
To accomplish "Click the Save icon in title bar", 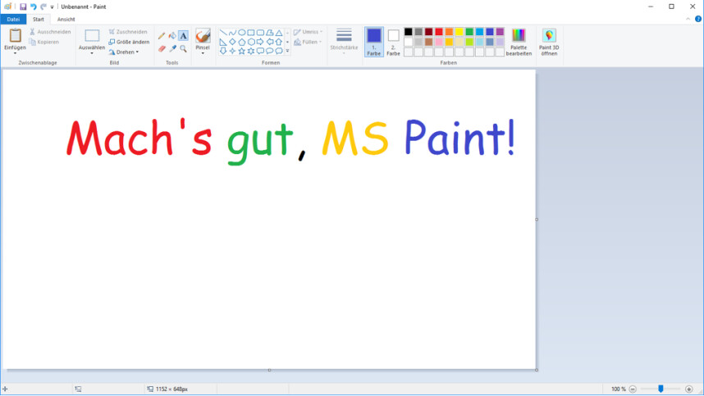I will tap(23, 7).
